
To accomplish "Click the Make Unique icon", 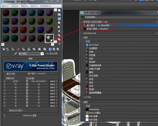I will coord(29,49).
